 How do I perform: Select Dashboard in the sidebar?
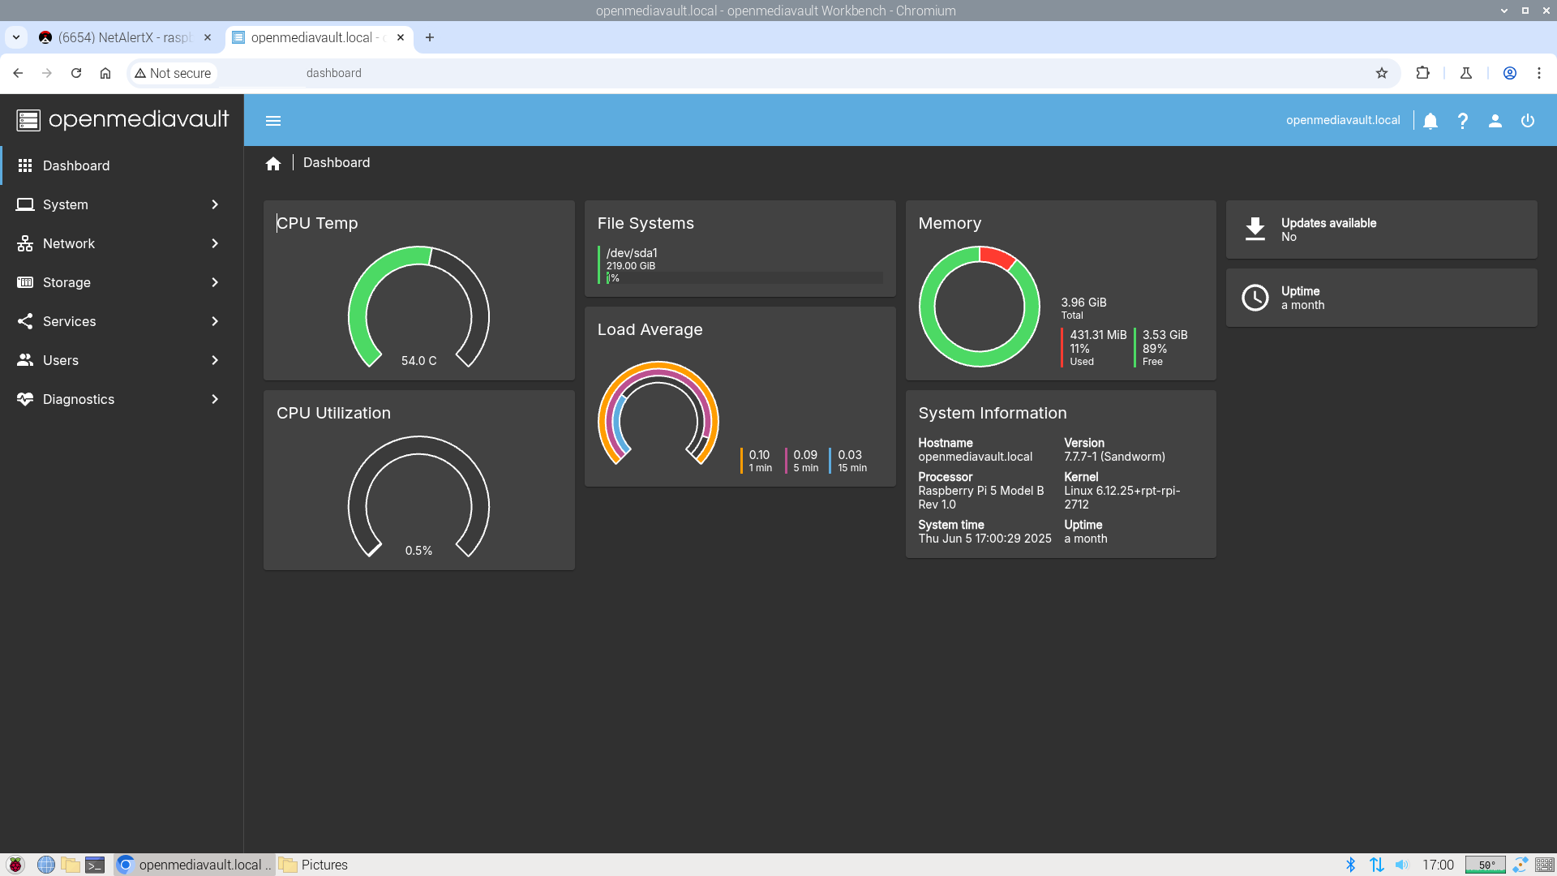point(122,165)
